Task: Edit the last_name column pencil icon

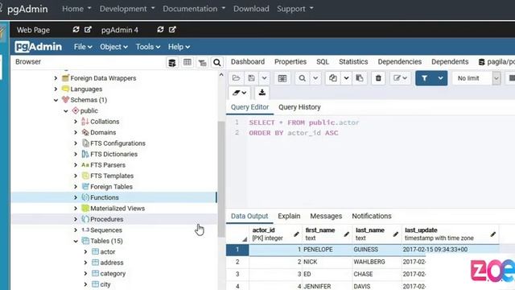Action: 395,234
